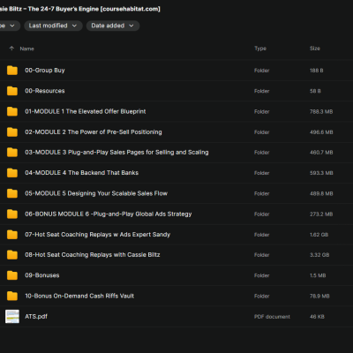The width and height of the screenshot is (353, 353).
Task: Click the PDF document type label
Action: pos(272,317)
